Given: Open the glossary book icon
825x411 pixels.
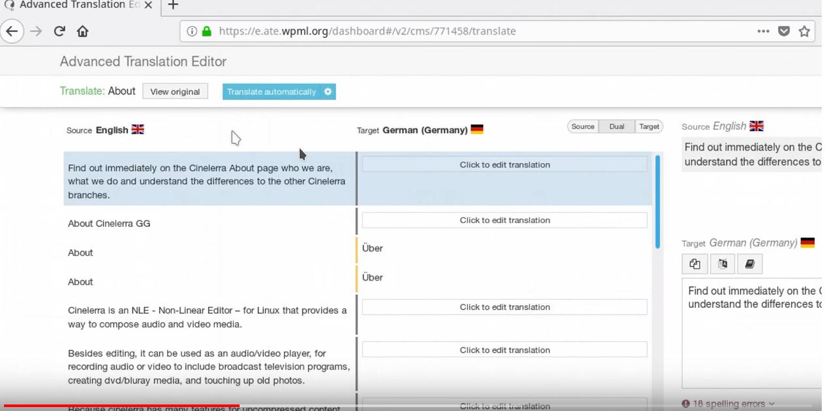Looking at the screenshot, I should (x=749, y=264).
